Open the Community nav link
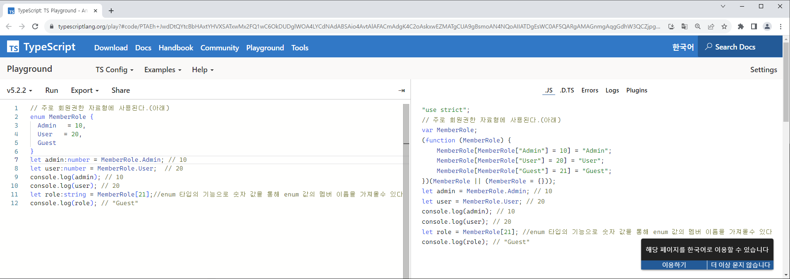This screenshot has height=279, width=790. pyautogui.click(x=220, y=48)
